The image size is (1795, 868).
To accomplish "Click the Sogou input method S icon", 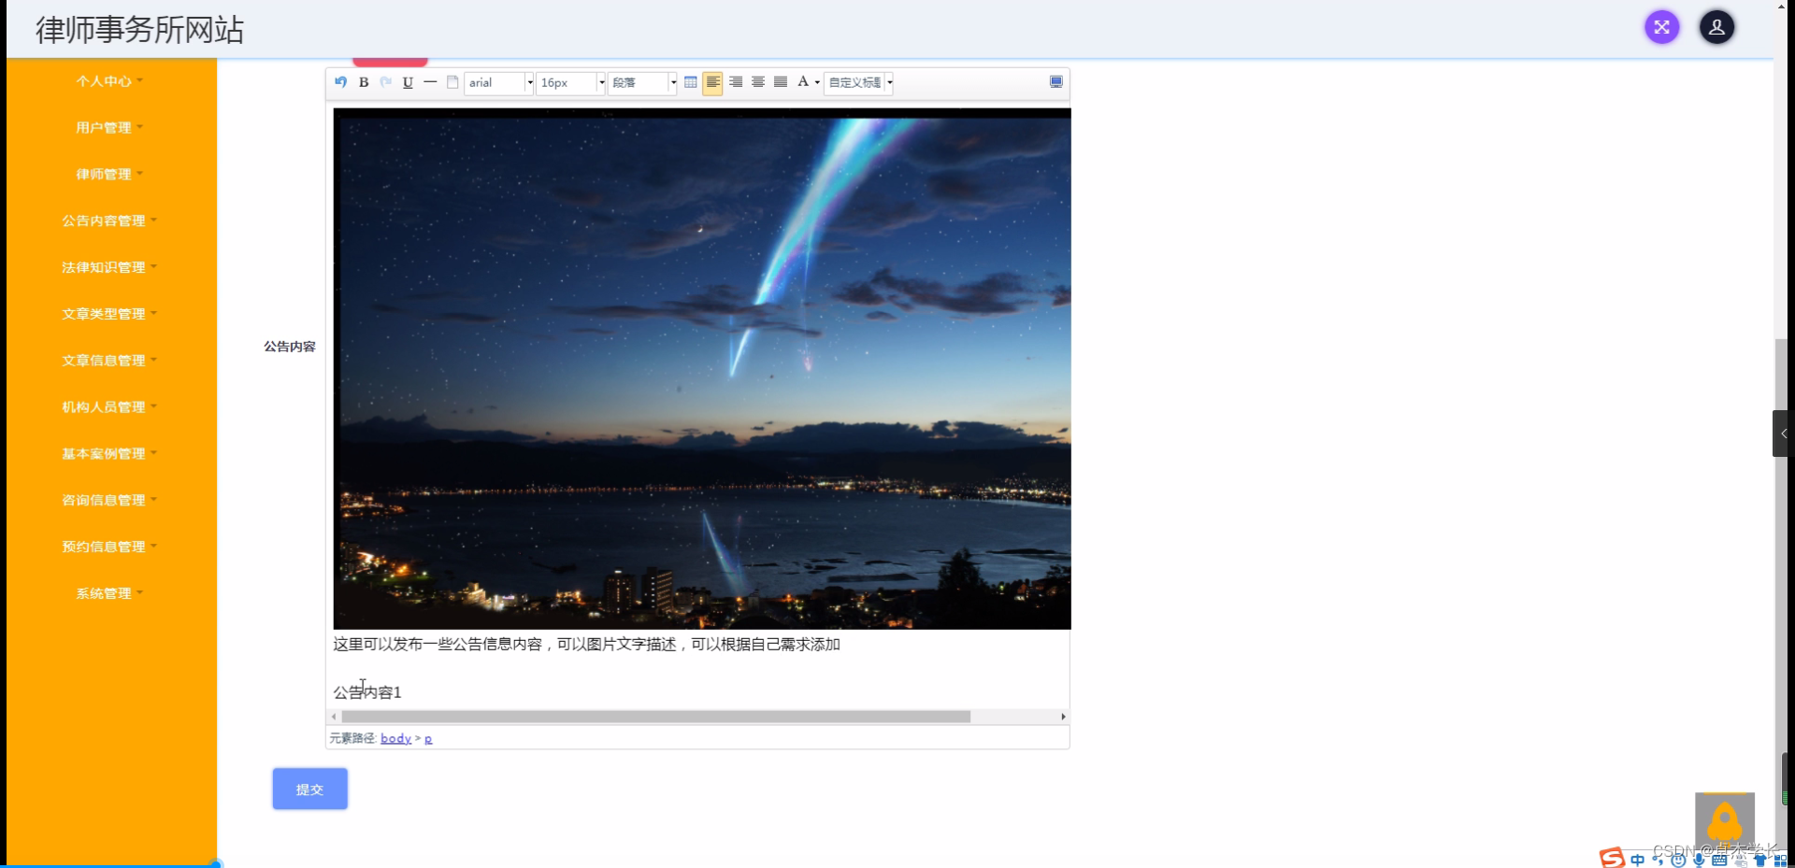I will point(1611,859).
